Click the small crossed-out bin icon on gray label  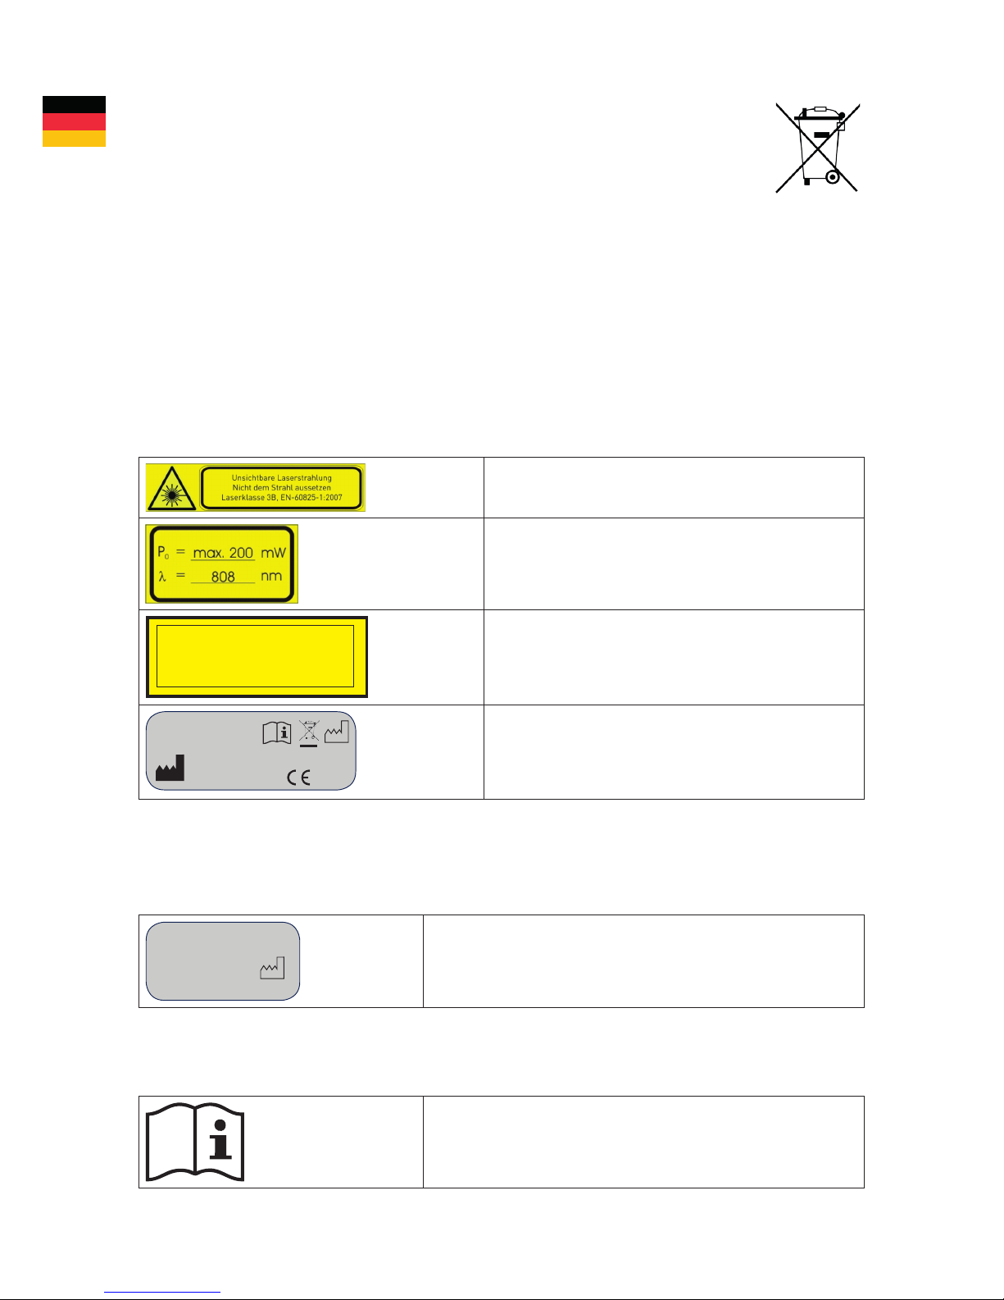point(308,732)
